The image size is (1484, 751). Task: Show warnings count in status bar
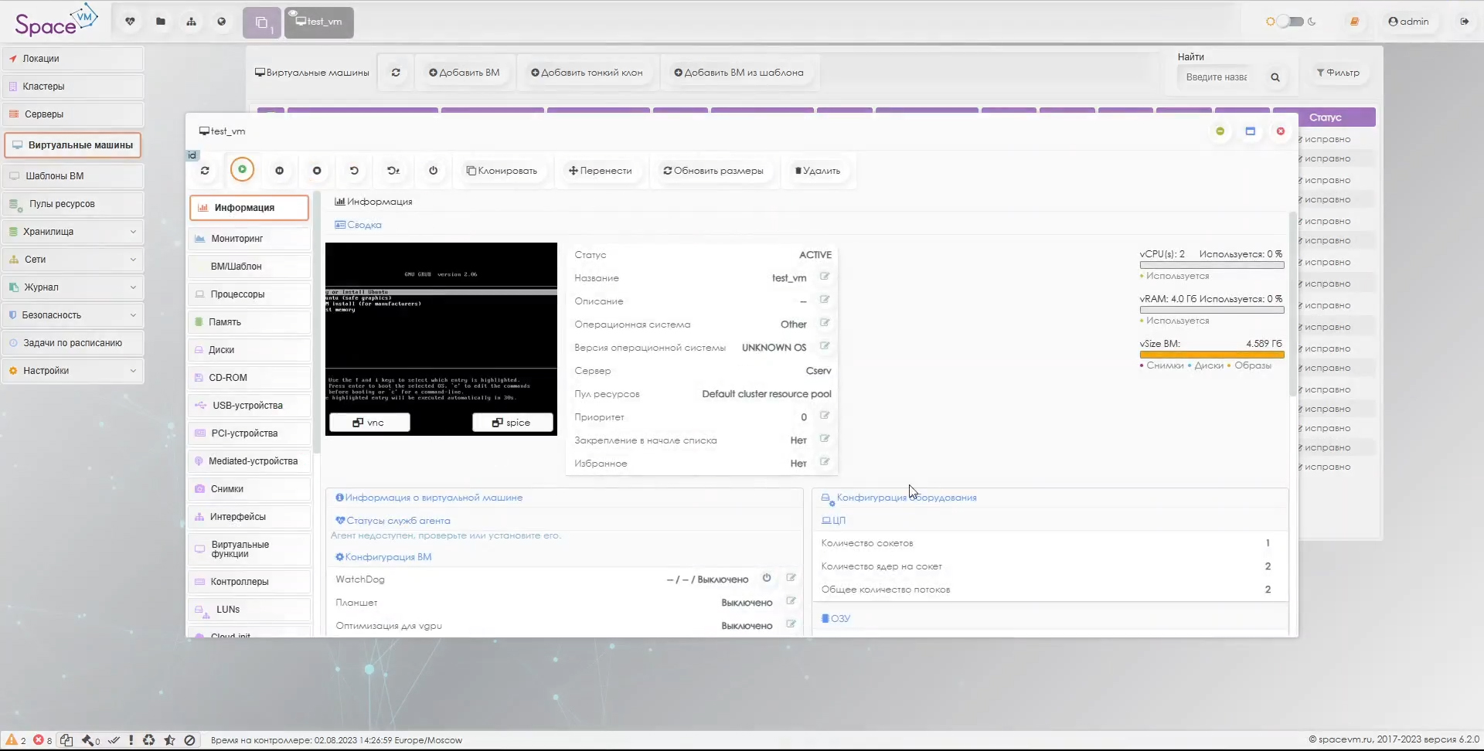[x=16, y=740]
